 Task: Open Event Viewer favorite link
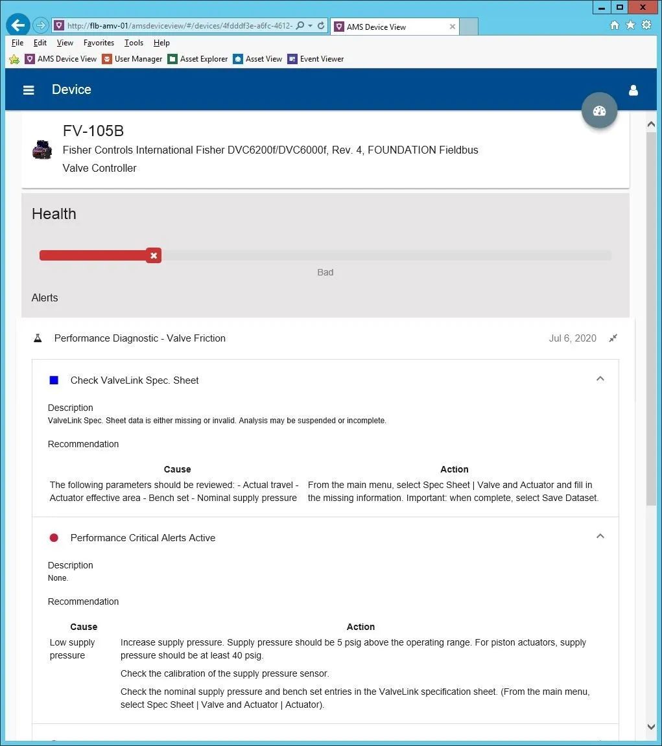coord(316,59)
